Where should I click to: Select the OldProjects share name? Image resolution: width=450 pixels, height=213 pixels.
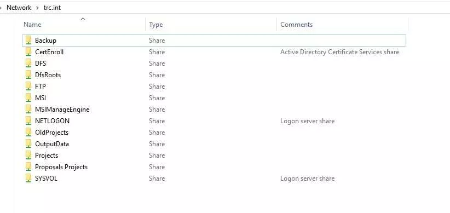[51, 133]
